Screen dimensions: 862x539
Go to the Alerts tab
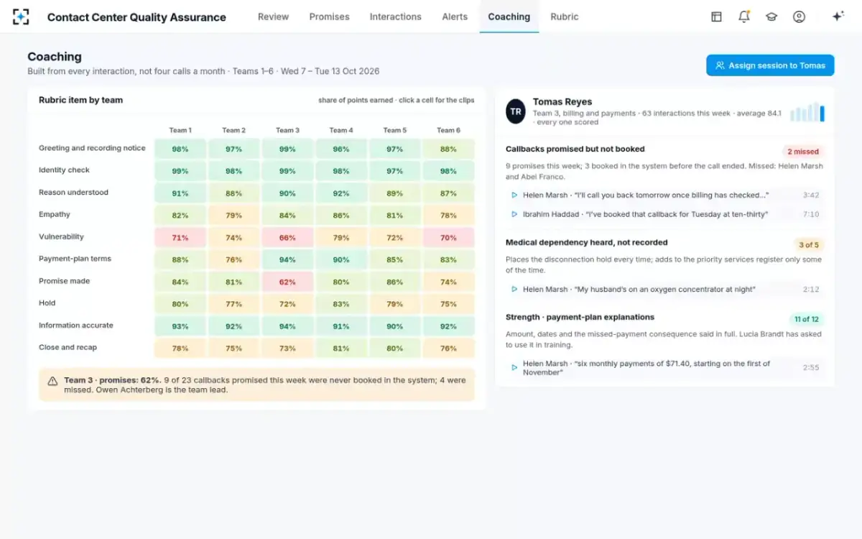pos(455,17)
